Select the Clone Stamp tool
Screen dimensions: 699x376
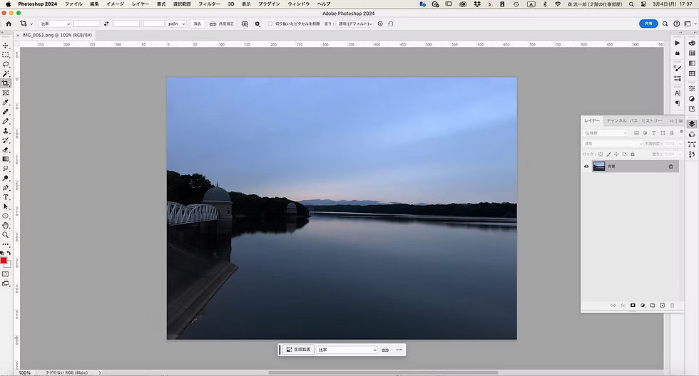click(6, 131)
